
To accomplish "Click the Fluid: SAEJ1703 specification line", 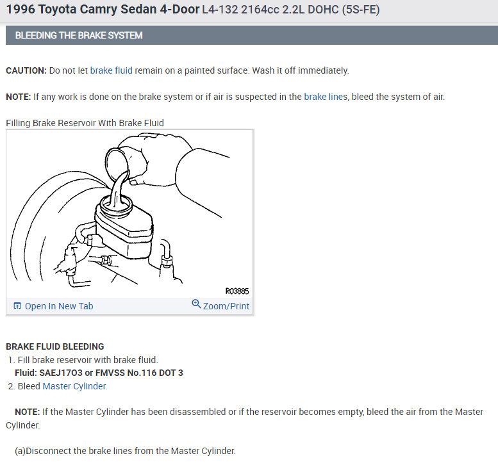I will pyautogui.click(x=99, y=373).
